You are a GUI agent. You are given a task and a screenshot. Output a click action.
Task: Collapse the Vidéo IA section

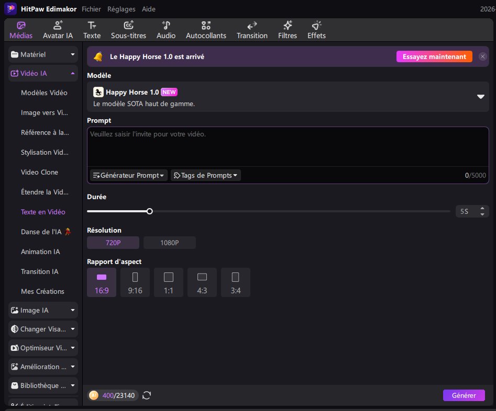pos(43,73)
